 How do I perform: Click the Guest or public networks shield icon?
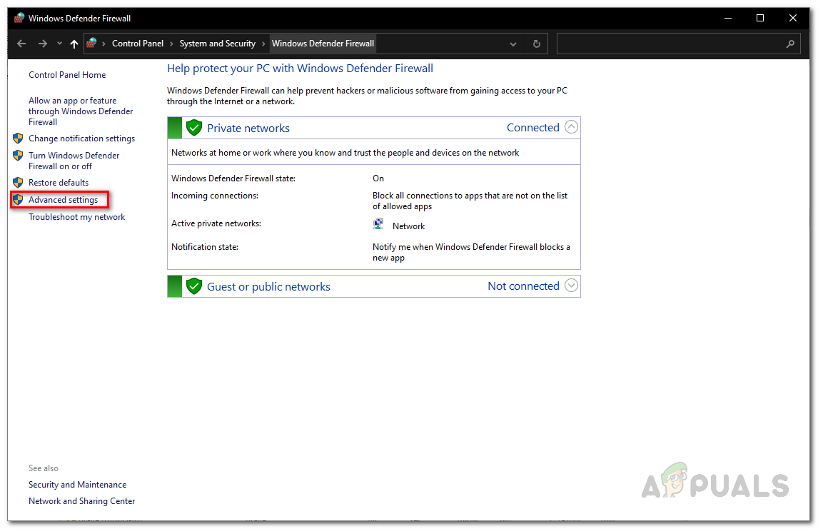click(x=193, y=286)
